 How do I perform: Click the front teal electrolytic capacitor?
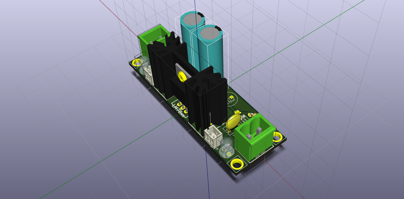click(211, 51)
